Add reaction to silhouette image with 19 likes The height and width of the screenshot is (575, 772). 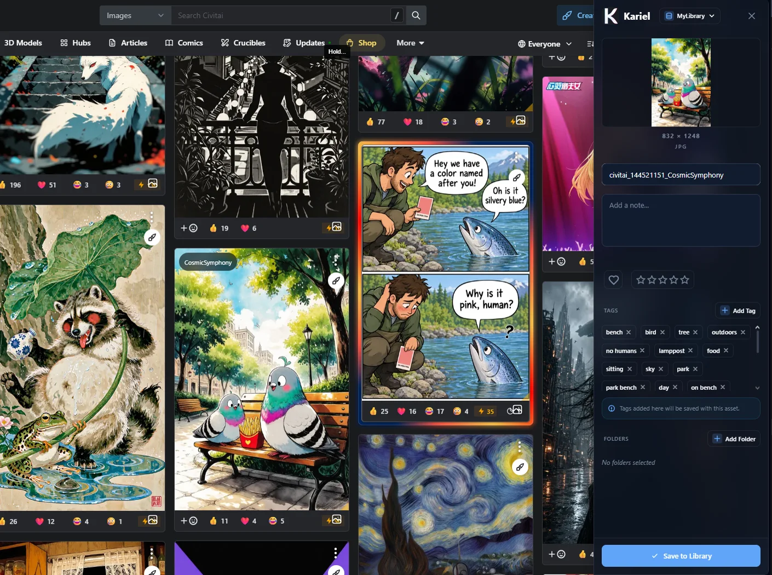189,228
